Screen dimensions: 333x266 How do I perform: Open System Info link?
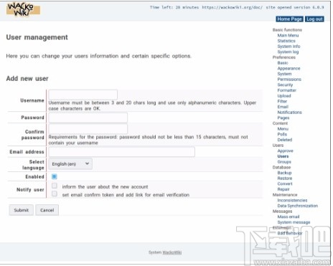pos(289,47)
